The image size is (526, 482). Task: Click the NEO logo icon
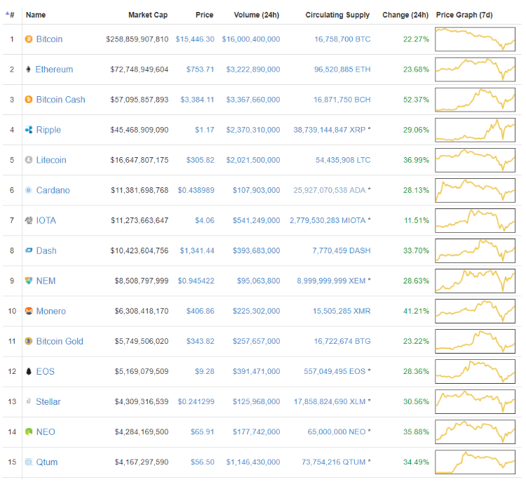(29, 431)
